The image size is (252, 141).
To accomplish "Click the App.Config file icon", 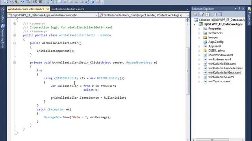I will pyautogui.click(x=205, y=42).
